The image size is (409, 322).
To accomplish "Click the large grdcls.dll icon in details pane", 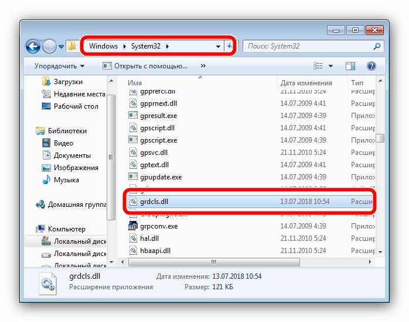I will click(47, 283).
